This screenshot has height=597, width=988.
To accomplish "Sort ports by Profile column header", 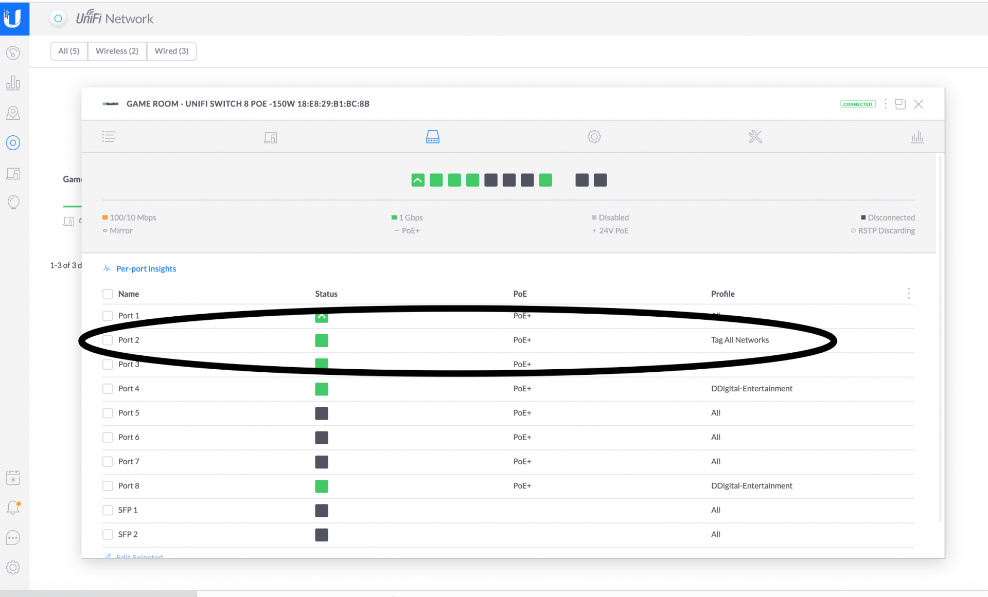I will [722, 294].
